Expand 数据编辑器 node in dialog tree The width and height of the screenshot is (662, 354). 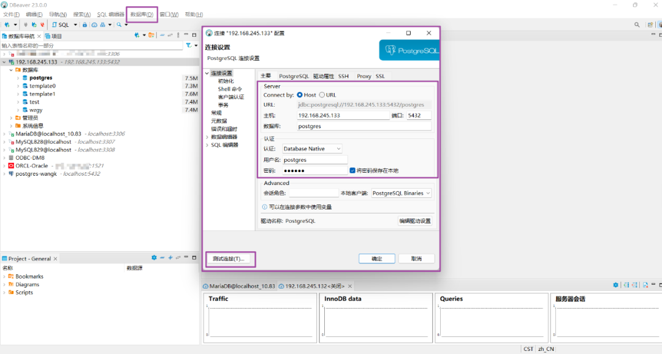(x=207, y=137)
